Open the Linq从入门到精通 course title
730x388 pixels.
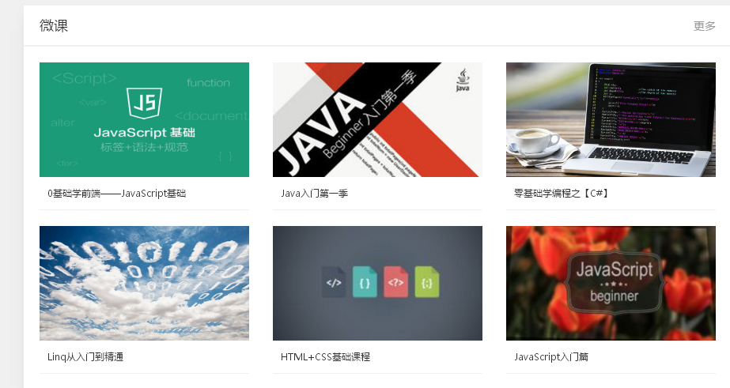click(x=85, y=356)
